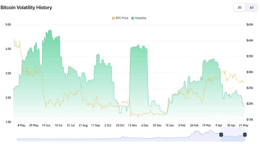Click the 25 Dec date label
This screenshot has width=260, height=144.
point(157,125)
